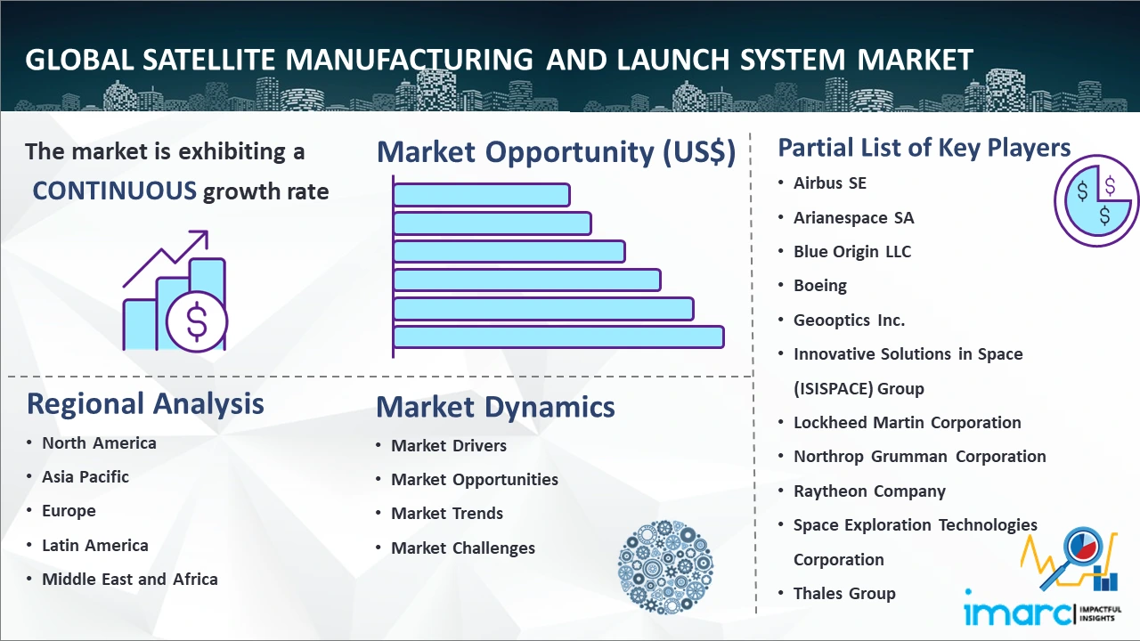Click Thales Group entry
This screenshot has height=641, width=1140.
tap(844, 594)
